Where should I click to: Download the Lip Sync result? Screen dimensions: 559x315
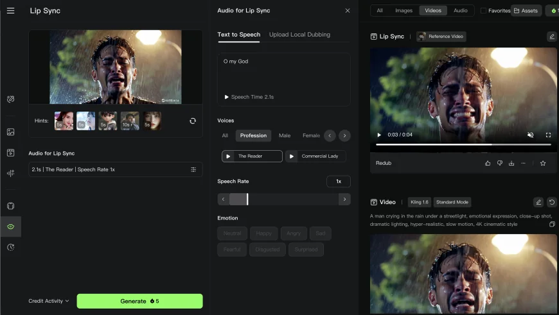(x=511, y=163)
